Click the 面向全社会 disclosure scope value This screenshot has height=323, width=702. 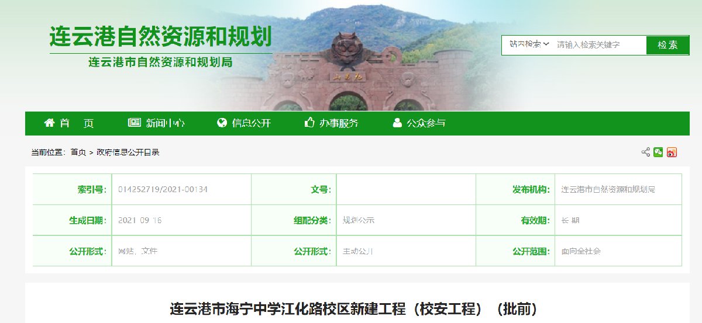click(581, 251)
